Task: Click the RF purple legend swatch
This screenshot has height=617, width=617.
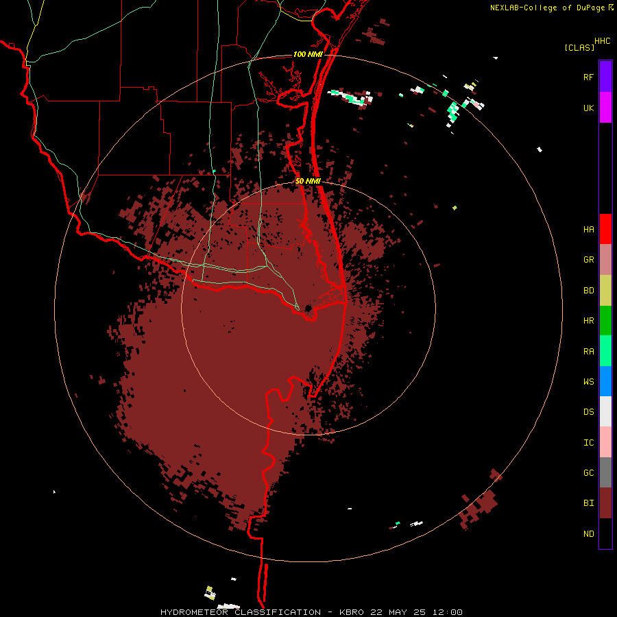Action: pos(605,77)
